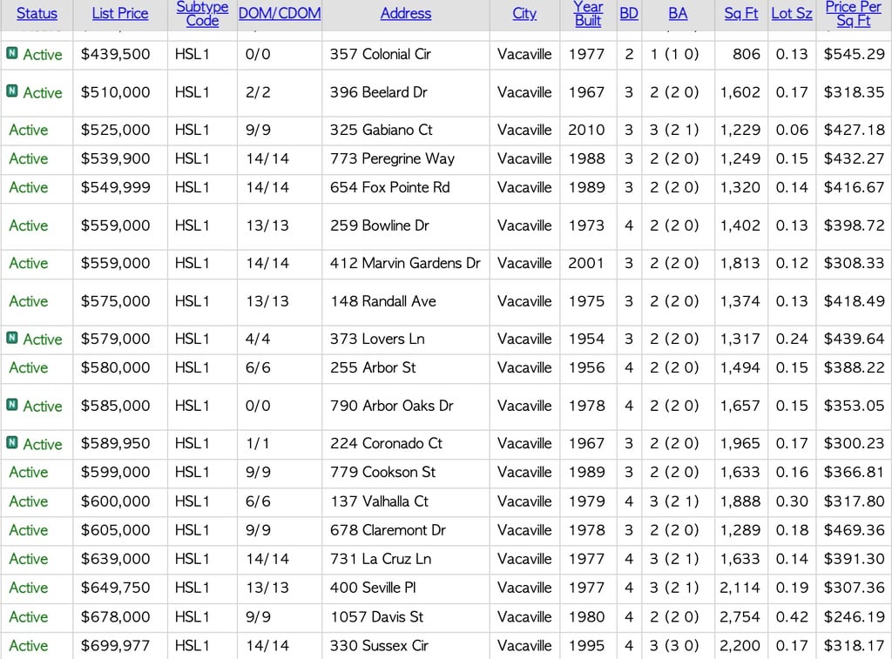This screenshot has height=659, width=892.
Task: Click the Address column header
Action: 406,13
